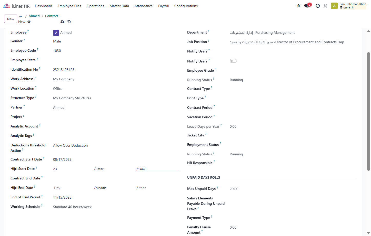This screenshot has height=236, width=371.
Task: Open the Dashboard menu
Action: pyautogui.click(x=43, y=6)
